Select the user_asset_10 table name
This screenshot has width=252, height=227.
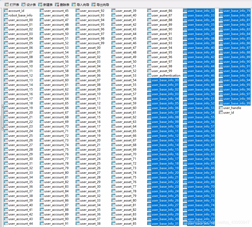point(90,94)
